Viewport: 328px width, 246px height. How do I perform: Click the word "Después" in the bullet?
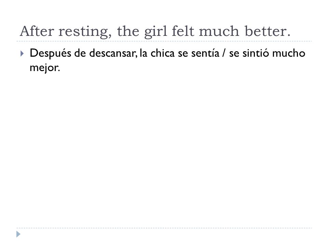pyautogui.click(x=51, y=53)
